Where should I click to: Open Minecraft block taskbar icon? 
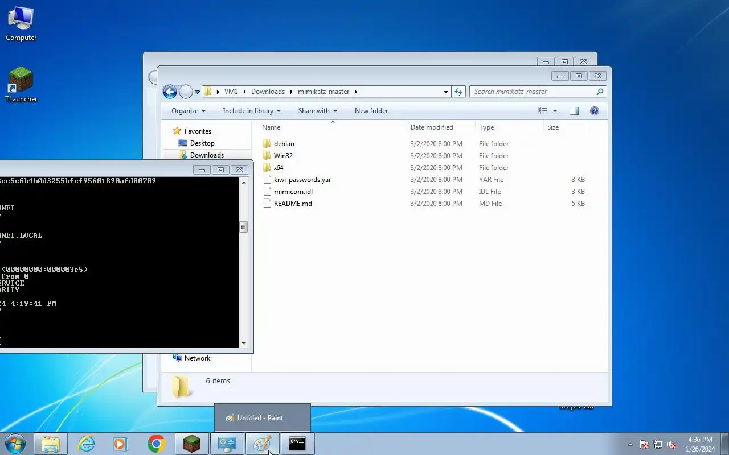[192, 444]
